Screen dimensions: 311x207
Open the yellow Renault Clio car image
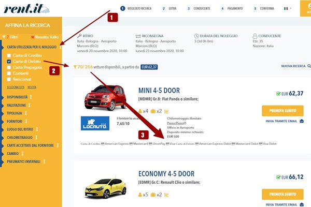click(x=106, y=188)
